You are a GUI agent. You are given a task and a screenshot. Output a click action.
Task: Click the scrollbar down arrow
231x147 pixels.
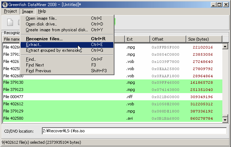point(225,120)
